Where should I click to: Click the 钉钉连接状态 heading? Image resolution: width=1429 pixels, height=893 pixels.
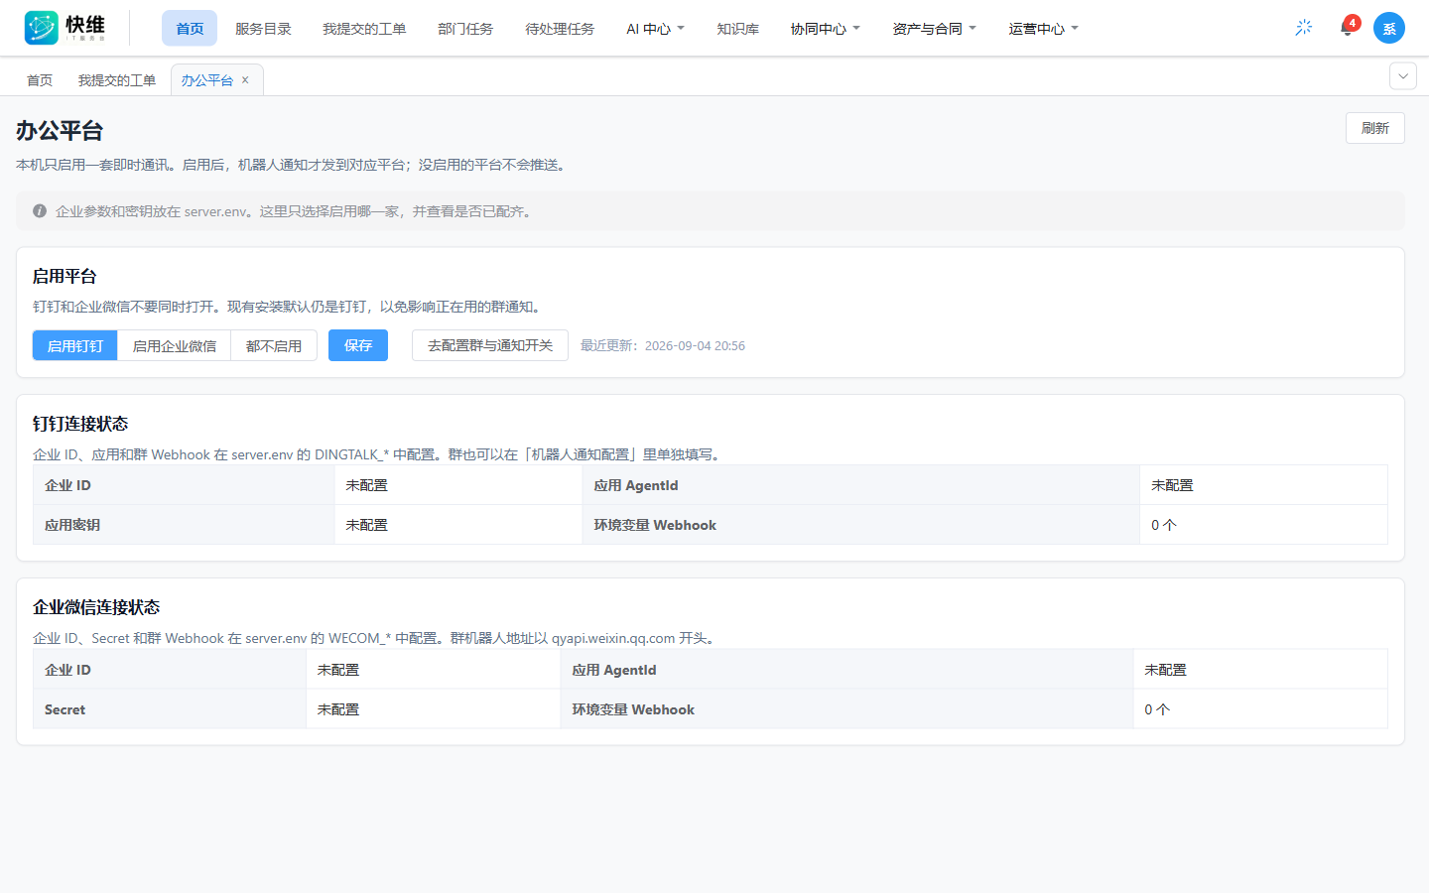(x=80, y=424)
